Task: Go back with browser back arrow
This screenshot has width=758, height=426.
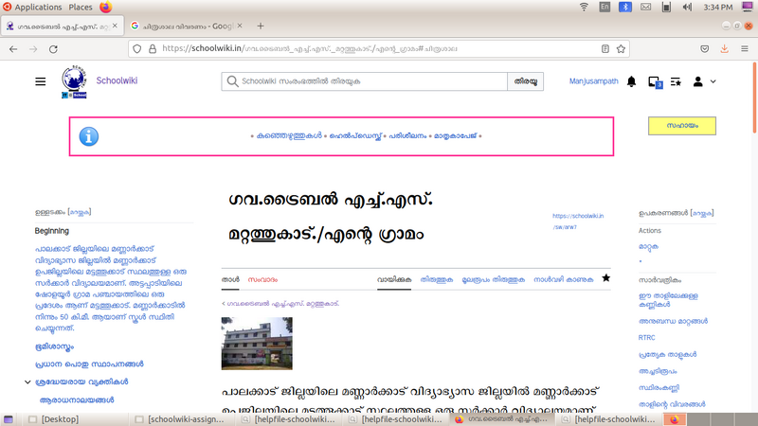Action: click(13, 49)
